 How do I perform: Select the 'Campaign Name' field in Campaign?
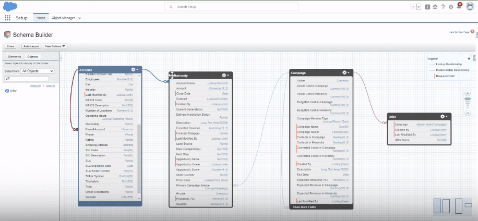(x=323, y=126)
